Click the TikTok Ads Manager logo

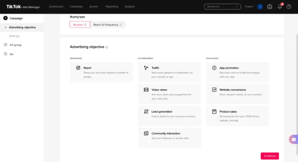(23, 7)
